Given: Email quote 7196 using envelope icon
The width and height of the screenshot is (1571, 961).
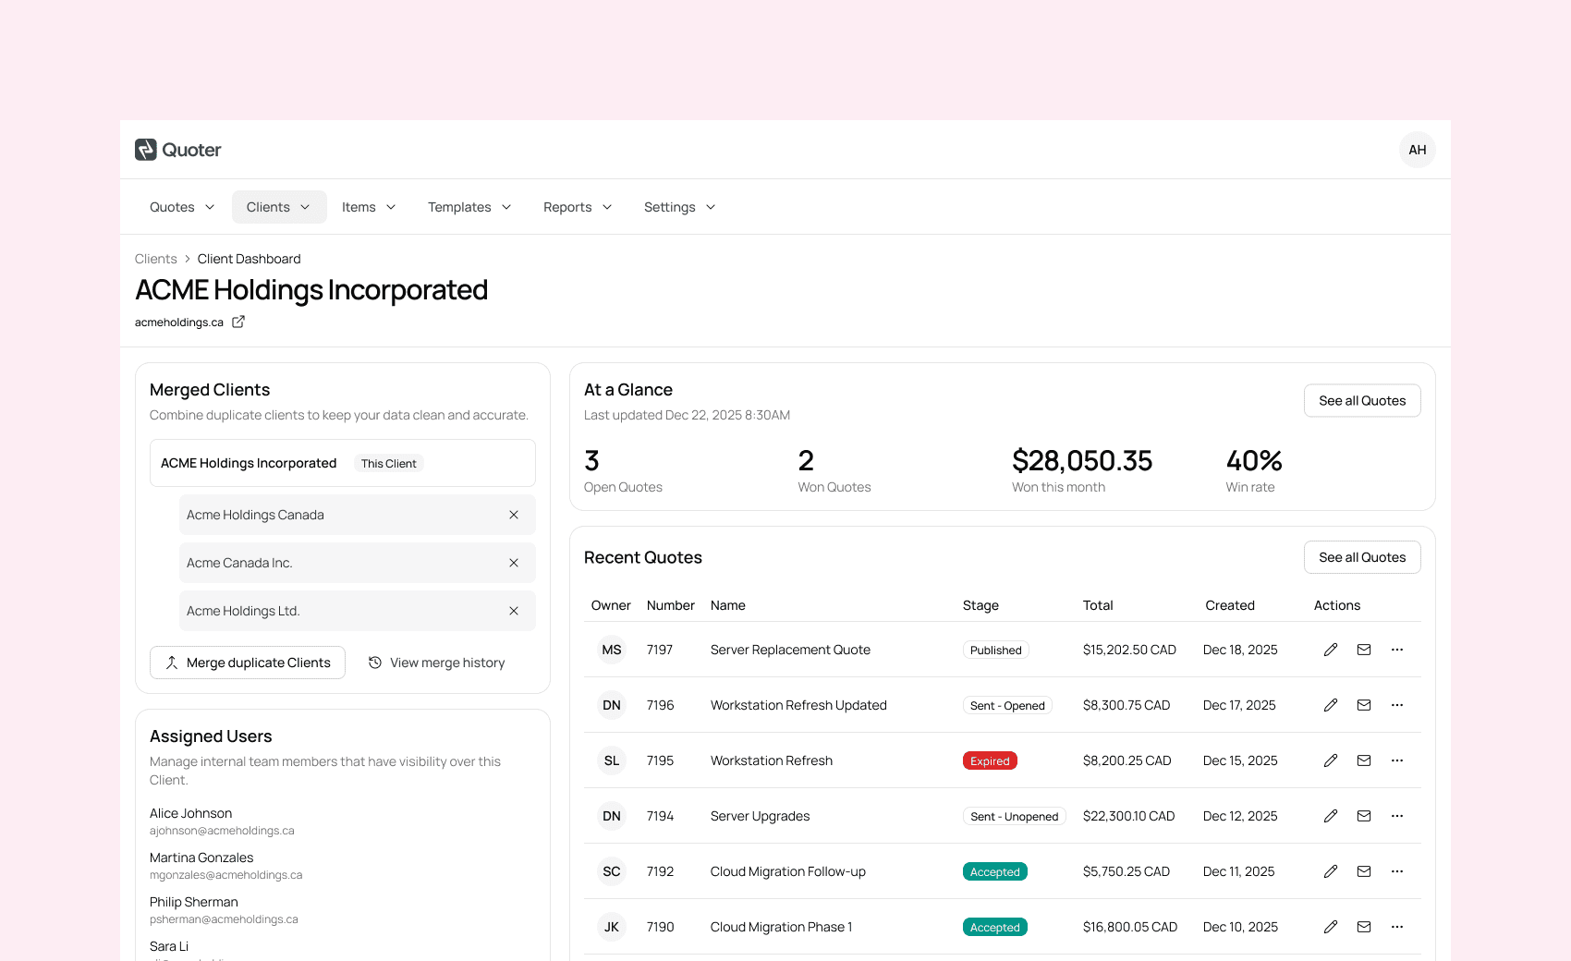Looking at the screenshot, I should (1364, 705).
